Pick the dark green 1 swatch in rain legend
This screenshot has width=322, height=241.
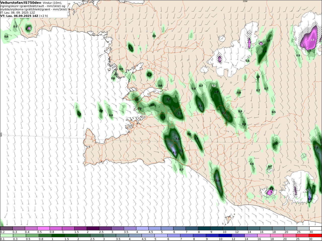pos(58,236)
